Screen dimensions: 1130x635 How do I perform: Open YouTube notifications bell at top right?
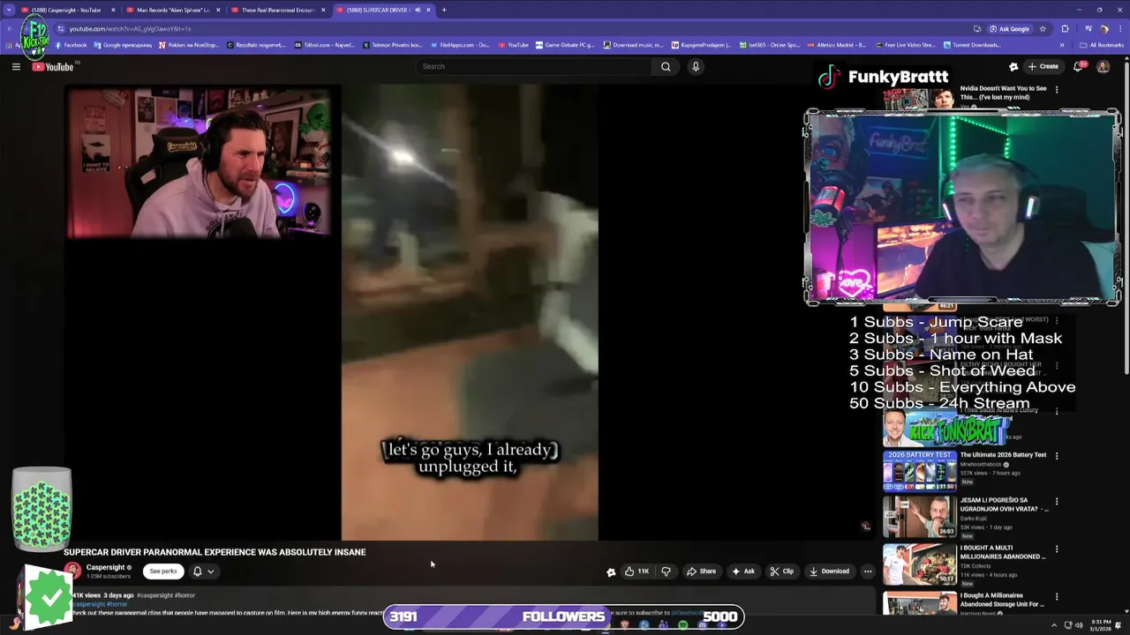click(1079, 66)
